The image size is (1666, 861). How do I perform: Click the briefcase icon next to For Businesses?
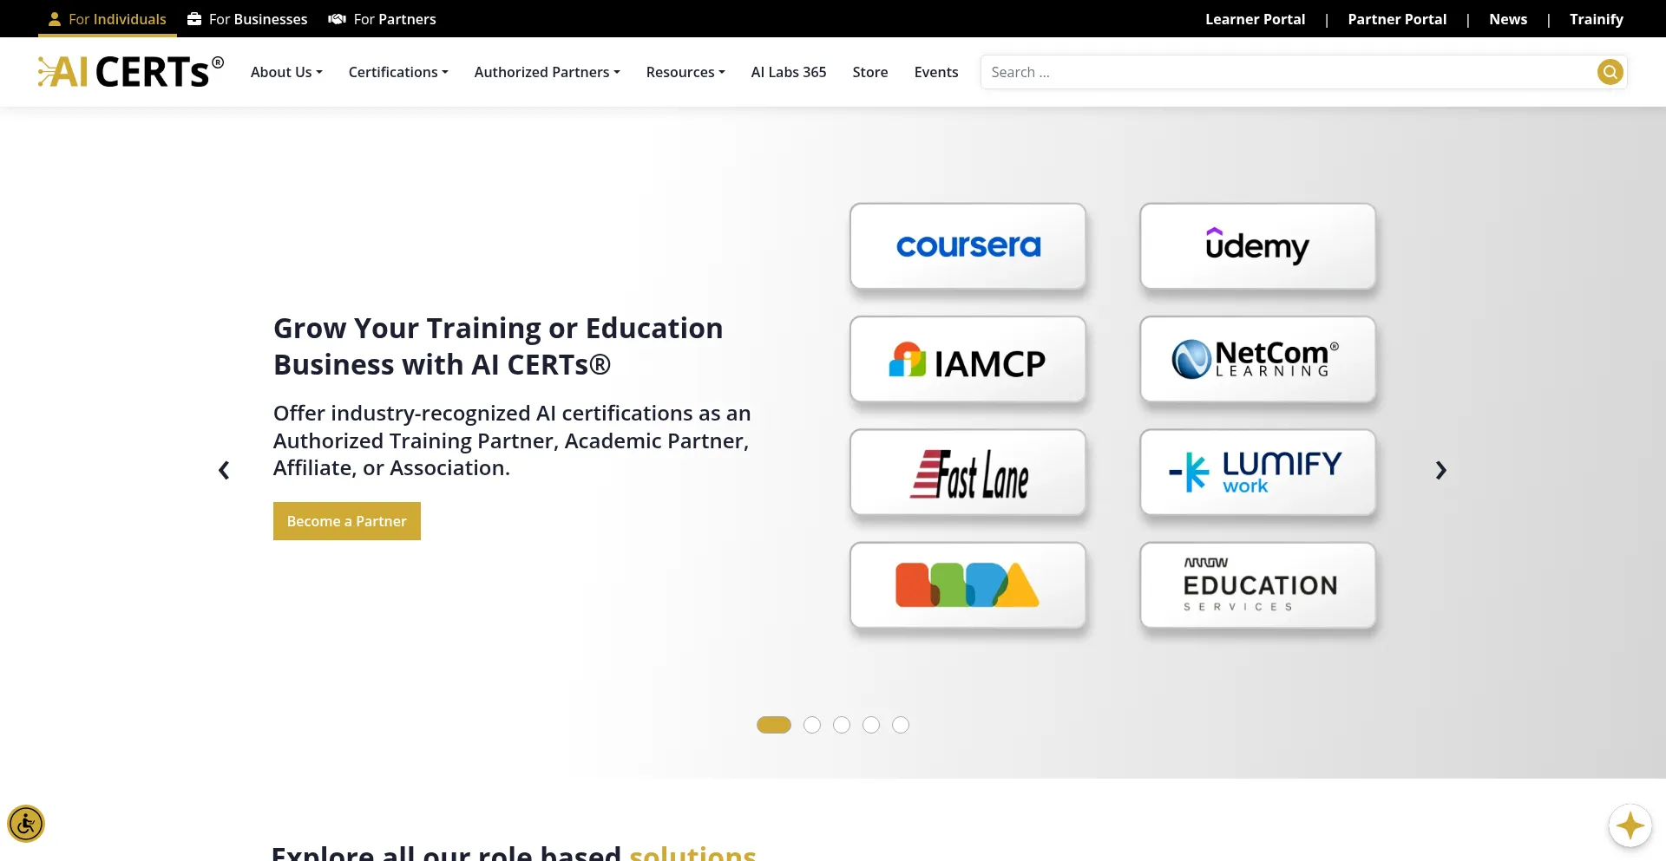pyautogui.click(x=193, y=18)
